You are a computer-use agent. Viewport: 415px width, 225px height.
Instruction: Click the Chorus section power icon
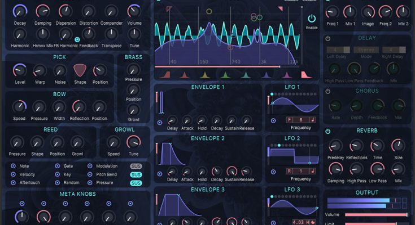click(x=328, y=91)
